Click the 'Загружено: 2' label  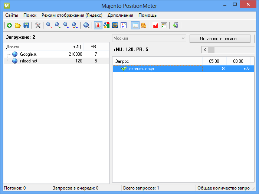20,37
